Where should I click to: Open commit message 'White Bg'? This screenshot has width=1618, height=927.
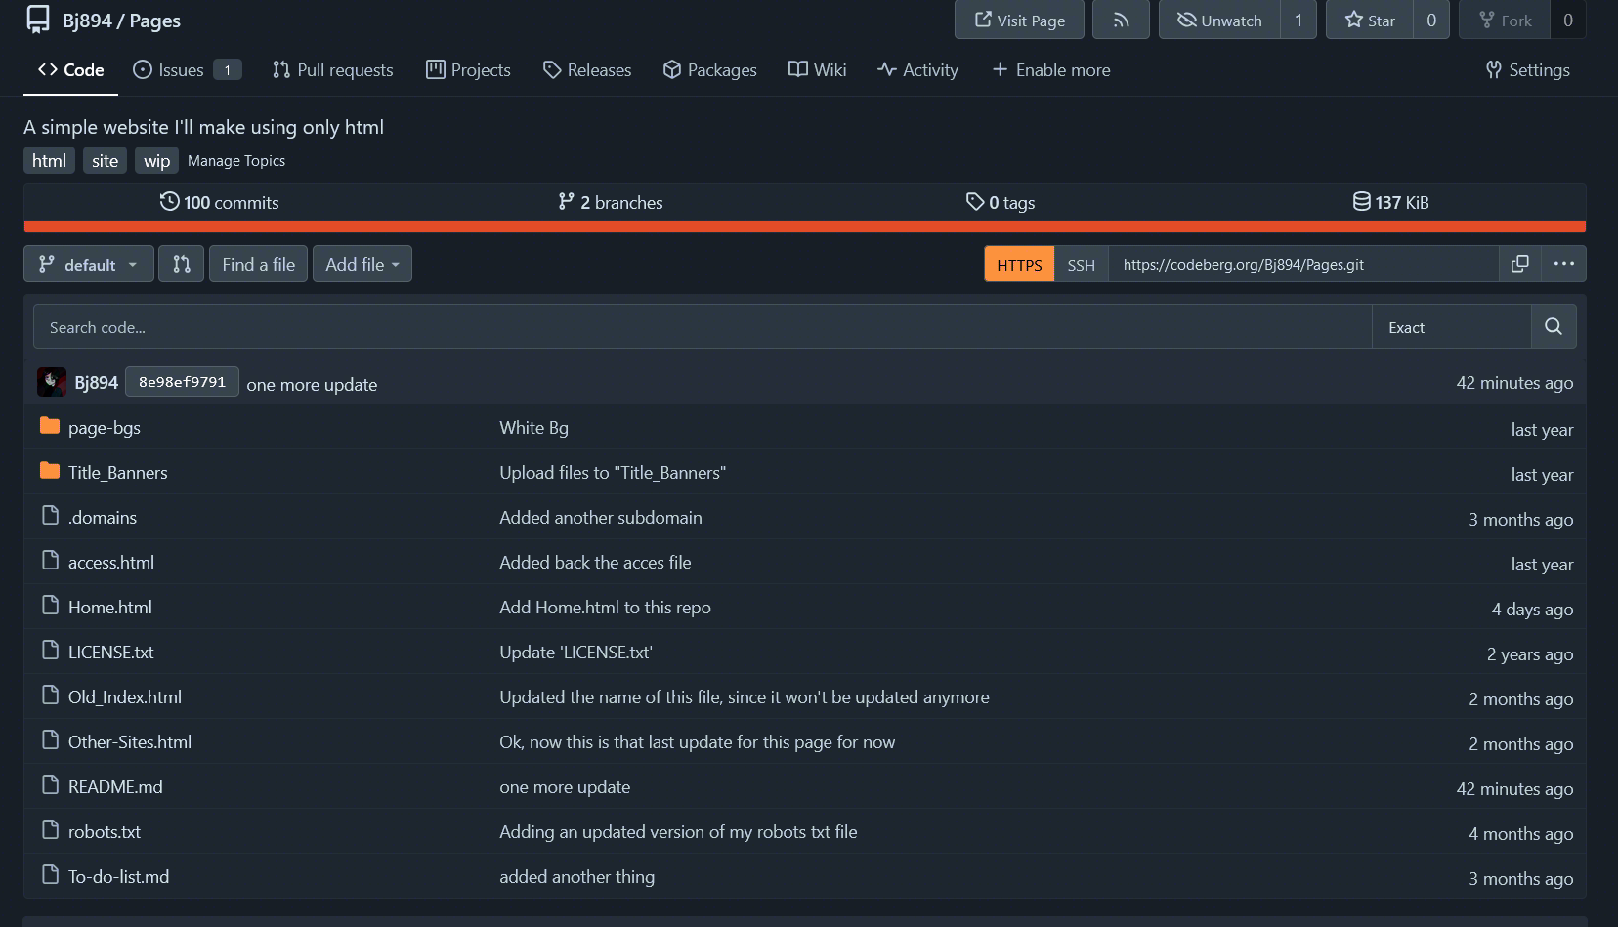533,427
